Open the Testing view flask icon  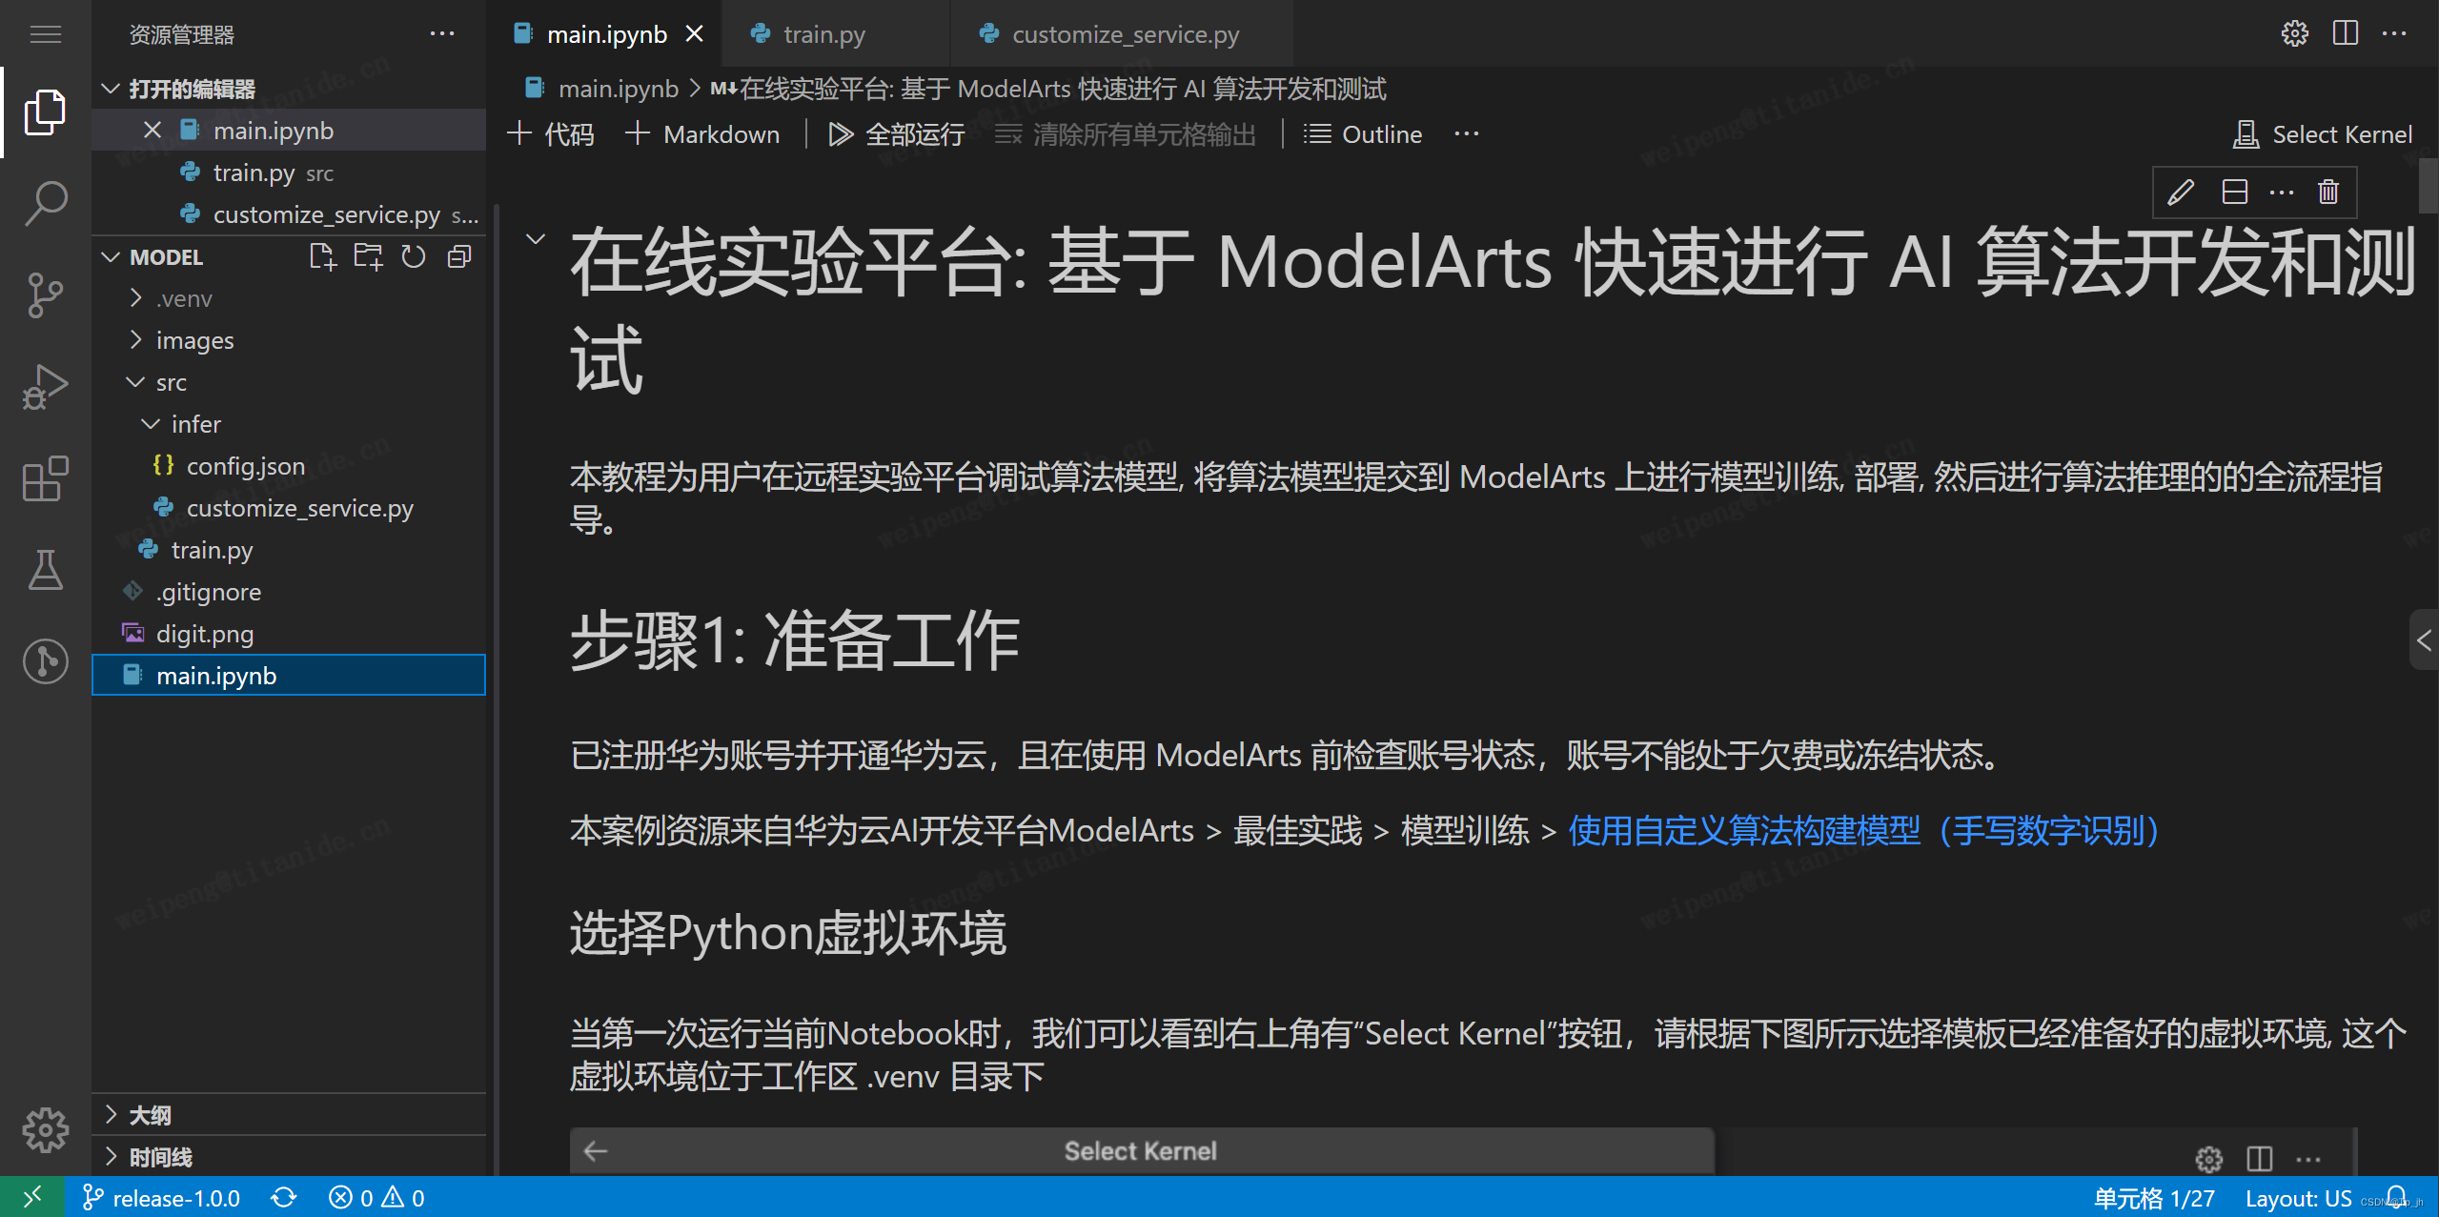pyautogui.click(x=45, y=570)
